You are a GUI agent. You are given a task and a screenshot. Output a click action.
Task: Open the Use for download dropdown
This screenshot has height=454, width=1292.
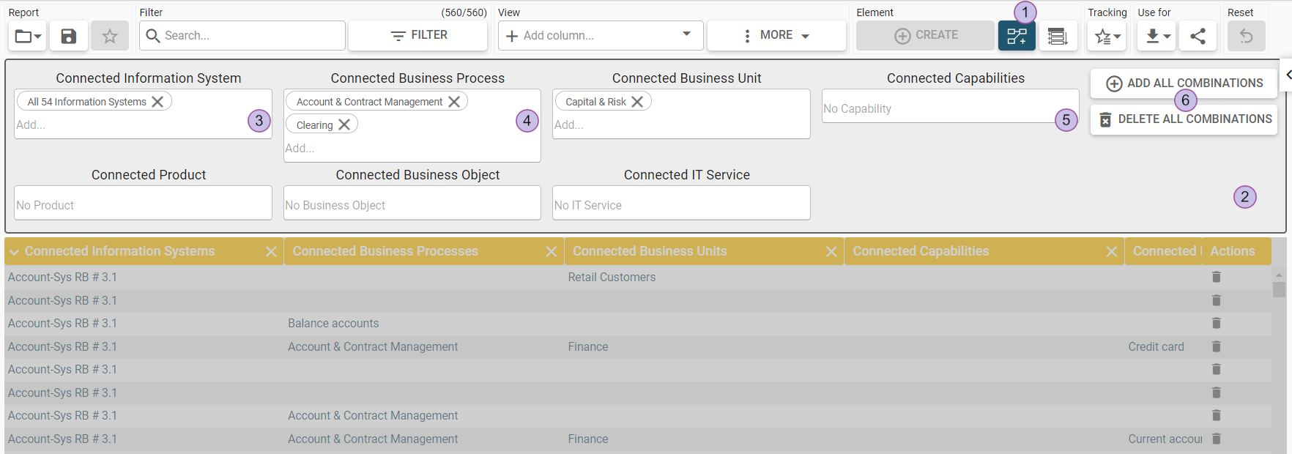pyautogui.click(x=1157, y=36)
